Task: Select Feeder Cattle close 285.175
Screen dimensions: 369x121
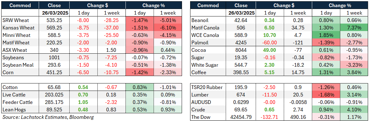Action: (54, 102)
